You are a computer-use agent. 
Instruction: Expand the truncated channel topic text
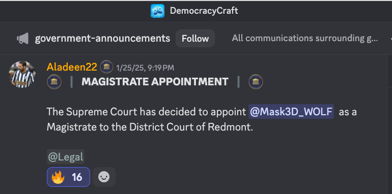tap(305, 39)
